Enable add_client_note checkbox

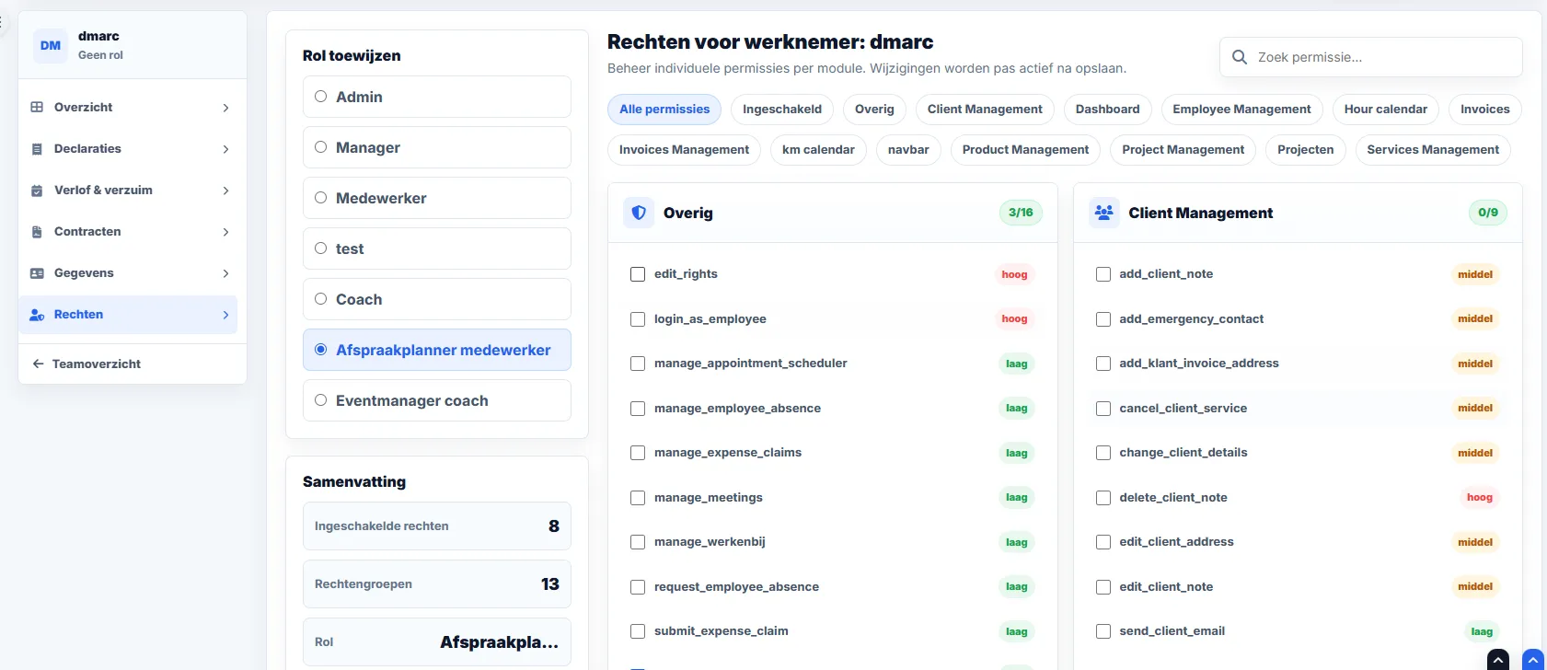tap(1103, 274)
